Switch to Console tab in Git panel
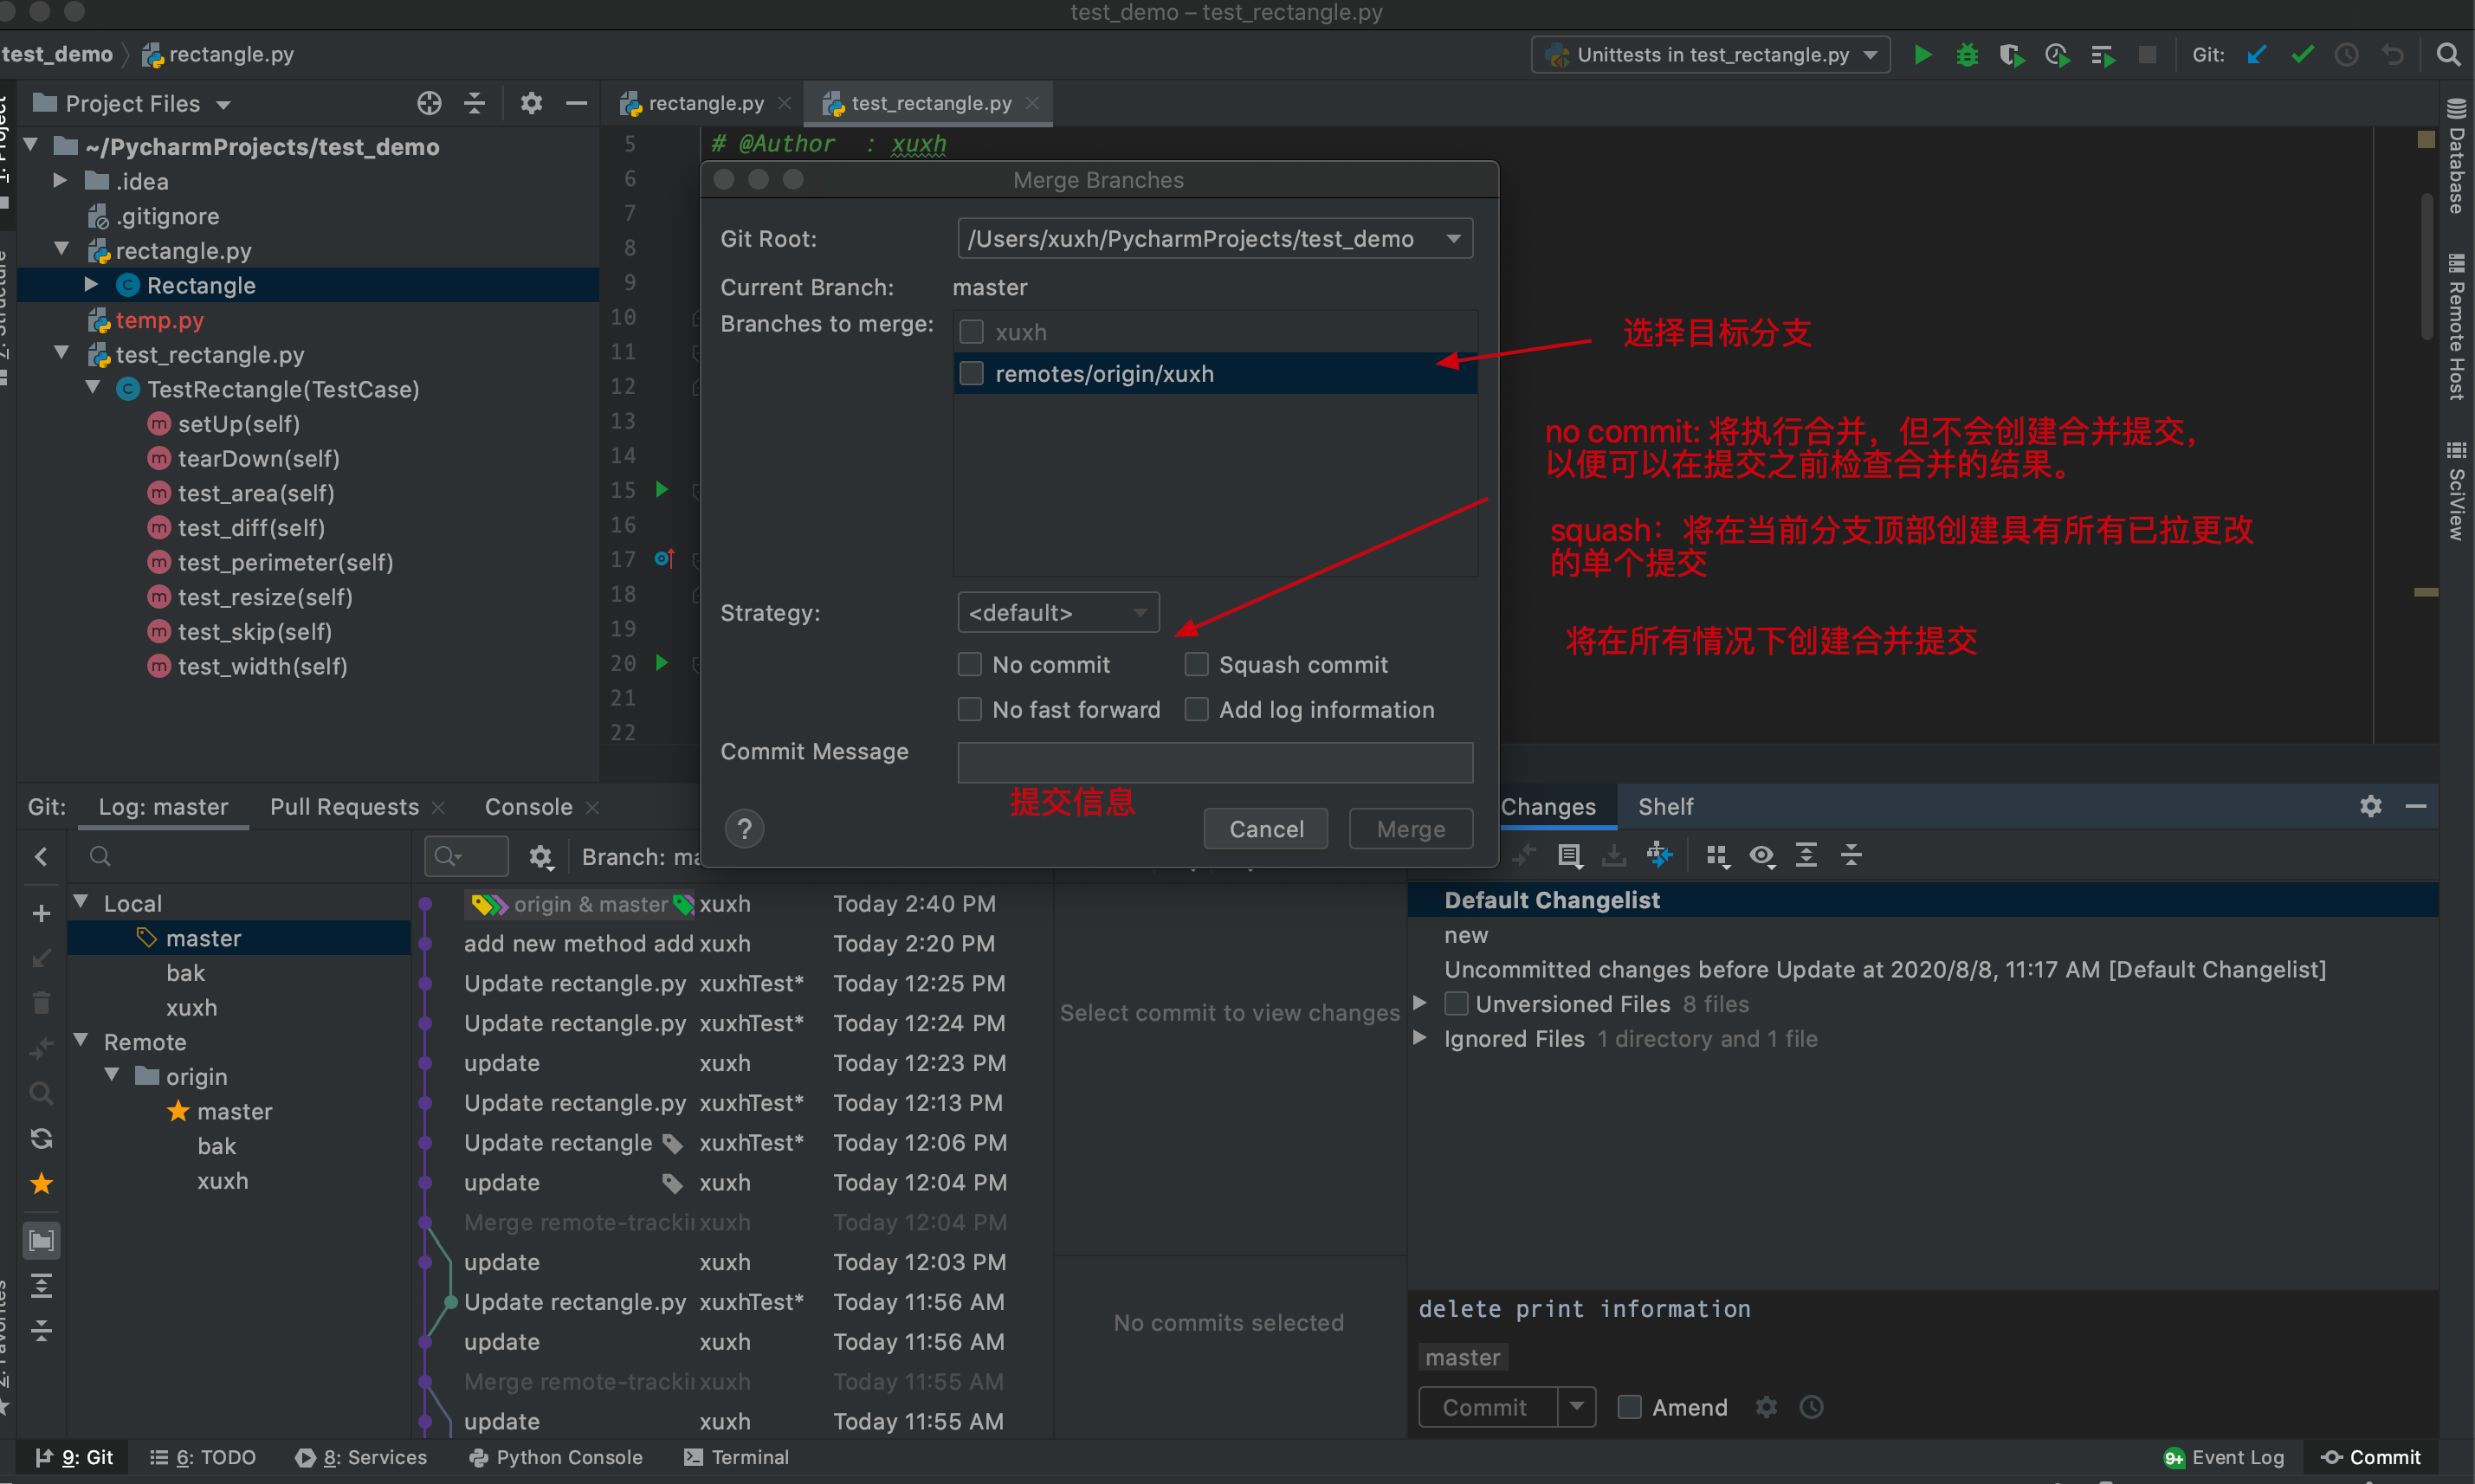 [x=528, y=807]
